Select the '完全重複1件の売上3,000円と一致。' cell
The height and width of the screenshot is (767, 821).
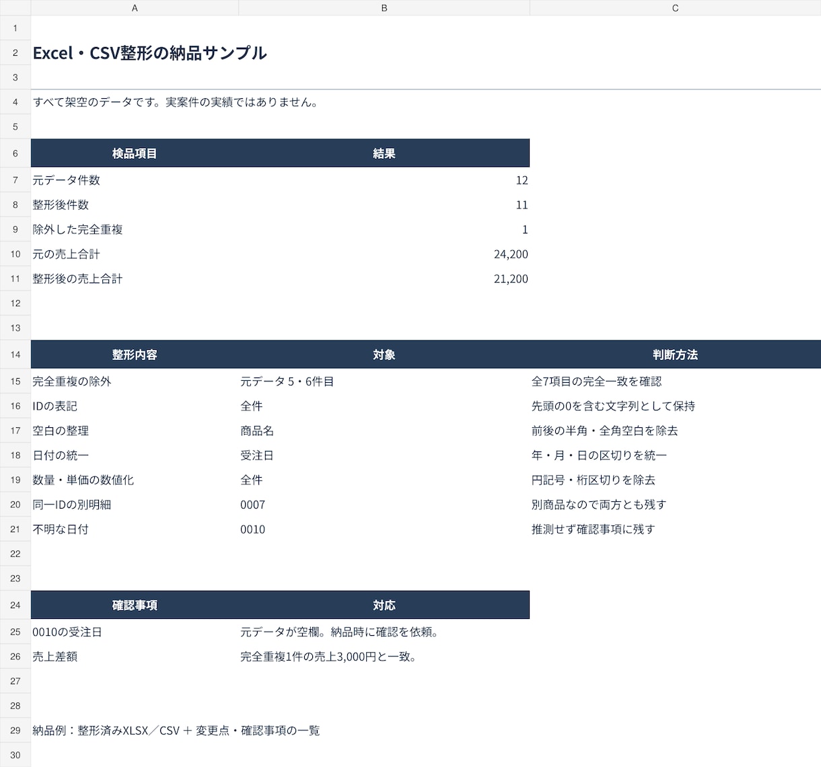(384, 657)
